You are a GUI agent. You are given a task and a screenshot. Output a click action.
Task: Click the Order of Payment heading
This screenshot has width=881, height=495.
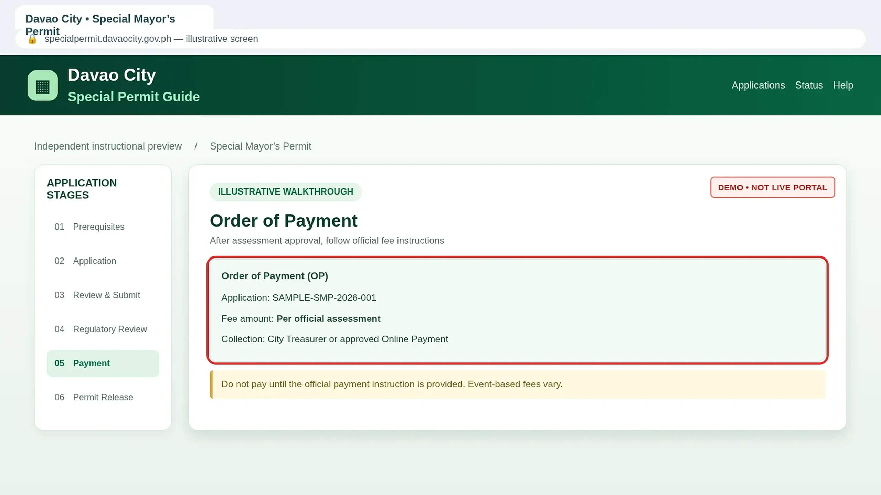(x=284, y=221)
